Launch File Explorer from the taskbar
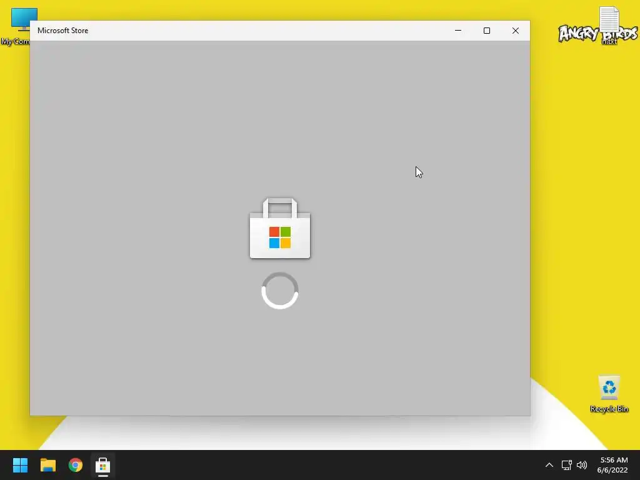 click(47, 465)
